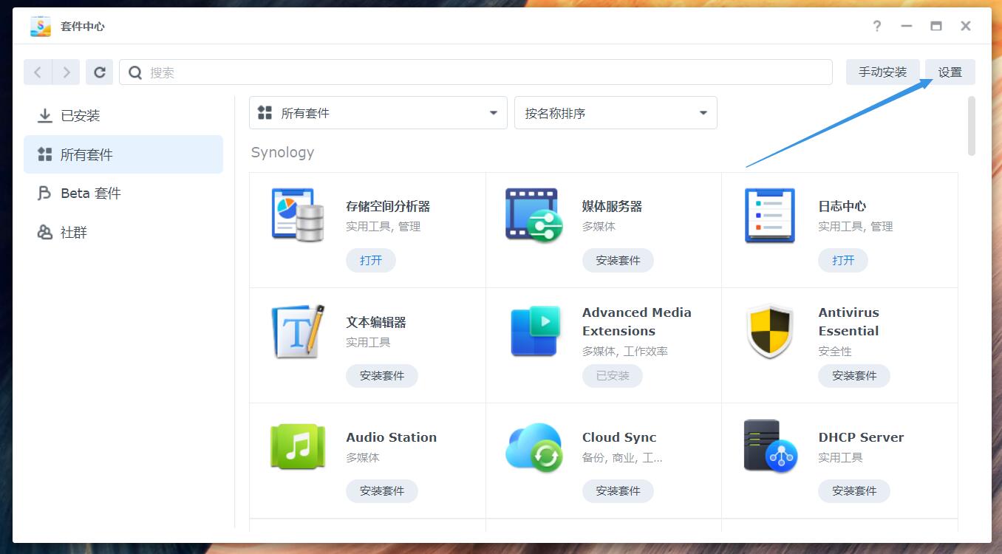Image resolution: width=1002 pixels, height=554 pixels.
Task: Click the vertical scrollbar of the package list
Action: pos(972,126)
